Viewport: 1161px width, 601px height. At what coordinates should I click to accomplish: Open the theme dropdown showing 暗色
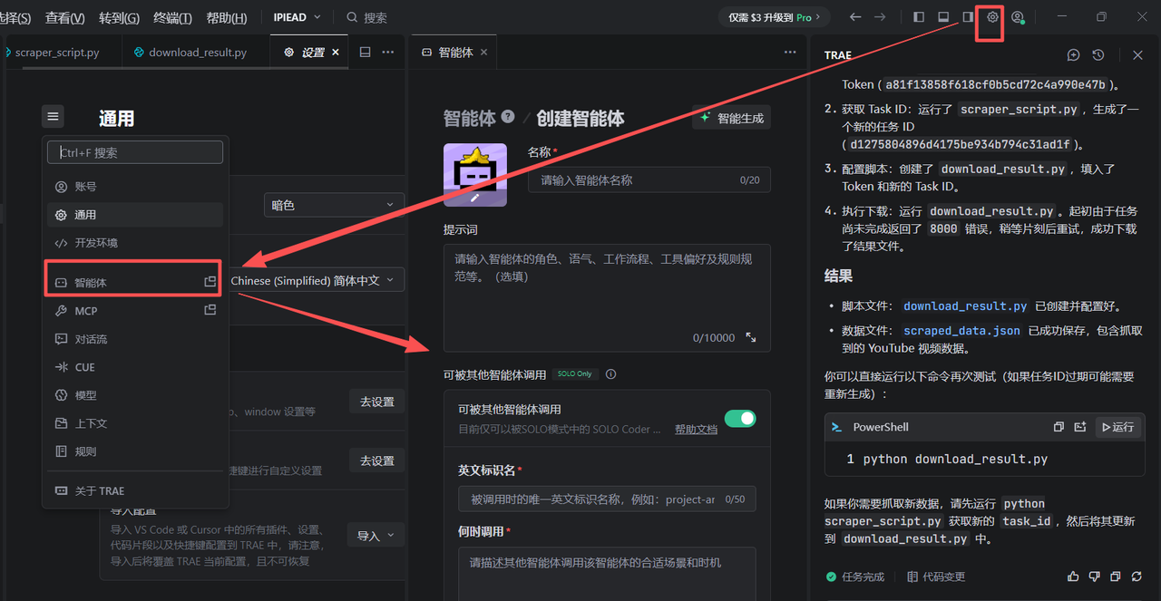(x=334, y=205)
